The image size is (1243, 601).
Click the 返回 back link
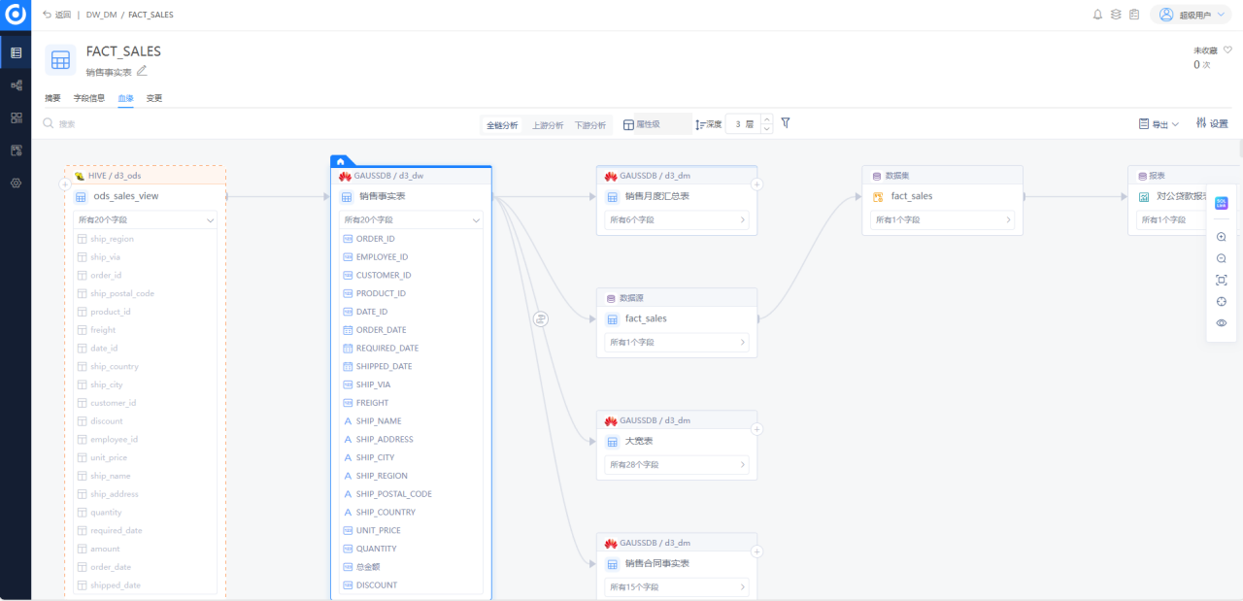click(57, 15)
